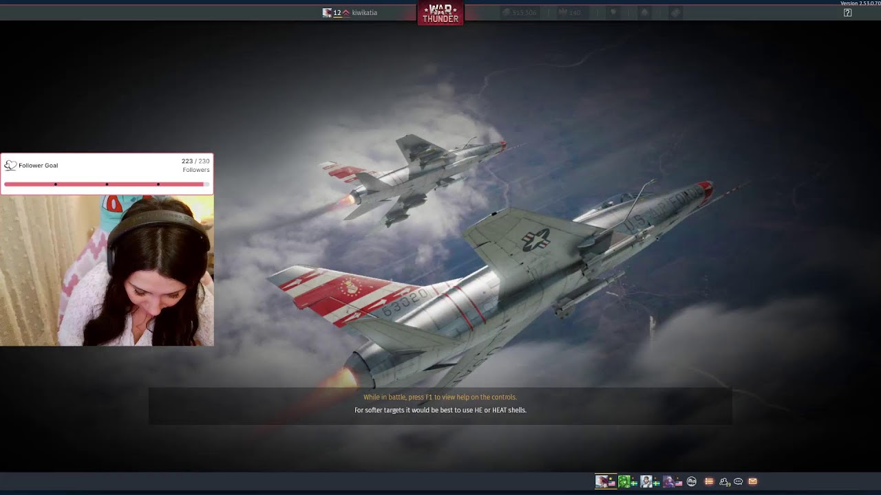Viewport: 881px width, 495px height.
Task: Open the mail envelope icon
Action: pyautogui.click(x=752, y=482)
